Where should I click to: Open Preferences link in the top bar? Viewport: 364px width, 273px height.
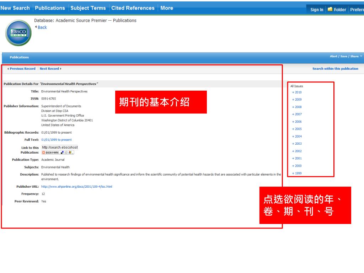coord(357,10)
